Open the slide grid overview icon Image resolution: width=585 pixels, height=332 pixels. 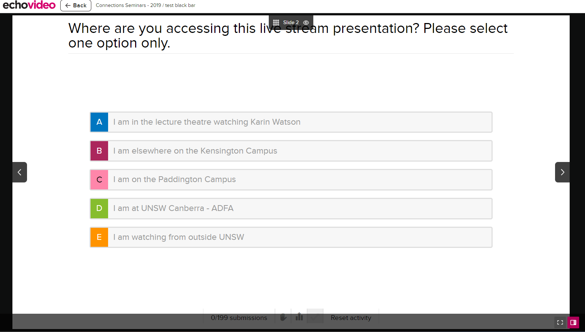(276, 23)
